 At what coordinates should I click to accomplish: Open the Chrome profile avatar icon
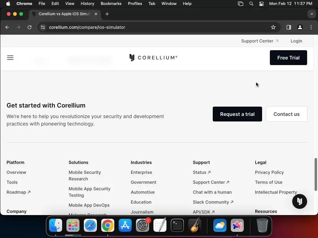pyautogui.click(x=300, y=27)
